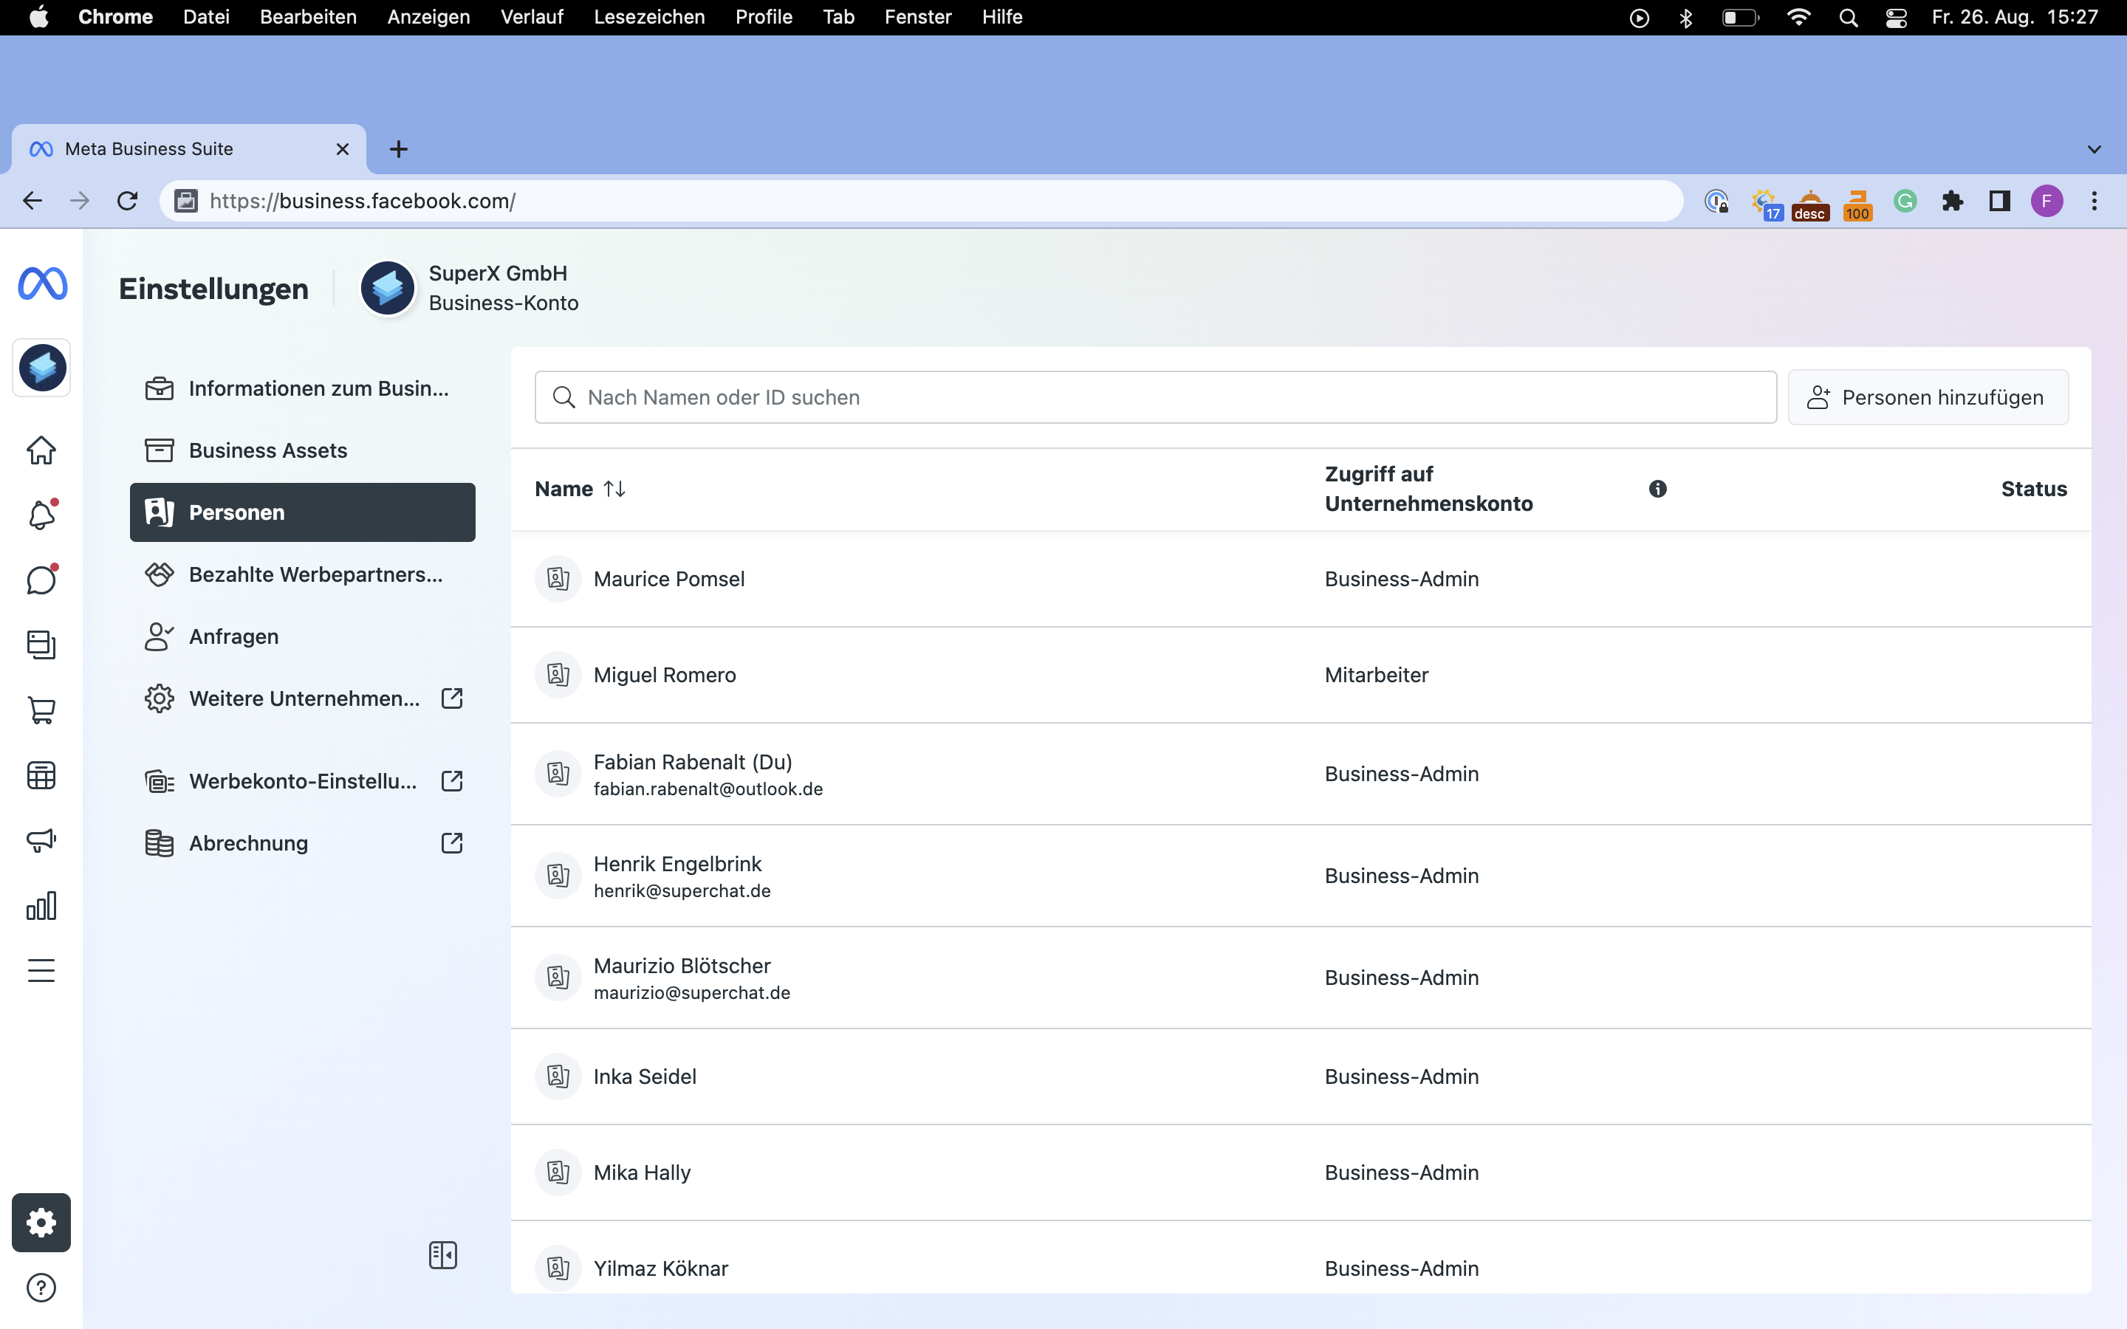The image size is (2127, 1329).
Task: Open the Lesezeichen menu in menu bar
Action: tap(648, 17)
